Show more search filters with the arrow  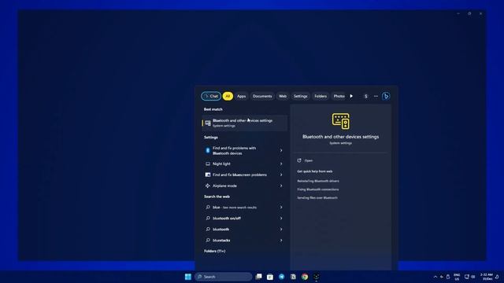(x=351, y=96)
